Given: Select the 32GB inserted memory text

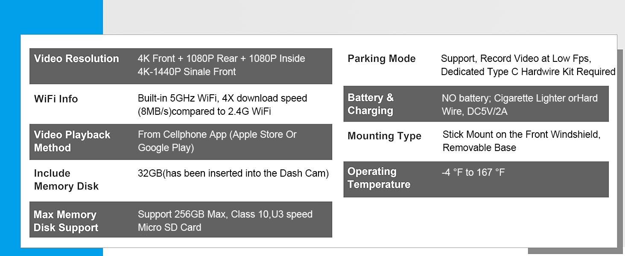Looking at the screenshot, I should click(x=233, y=173).
